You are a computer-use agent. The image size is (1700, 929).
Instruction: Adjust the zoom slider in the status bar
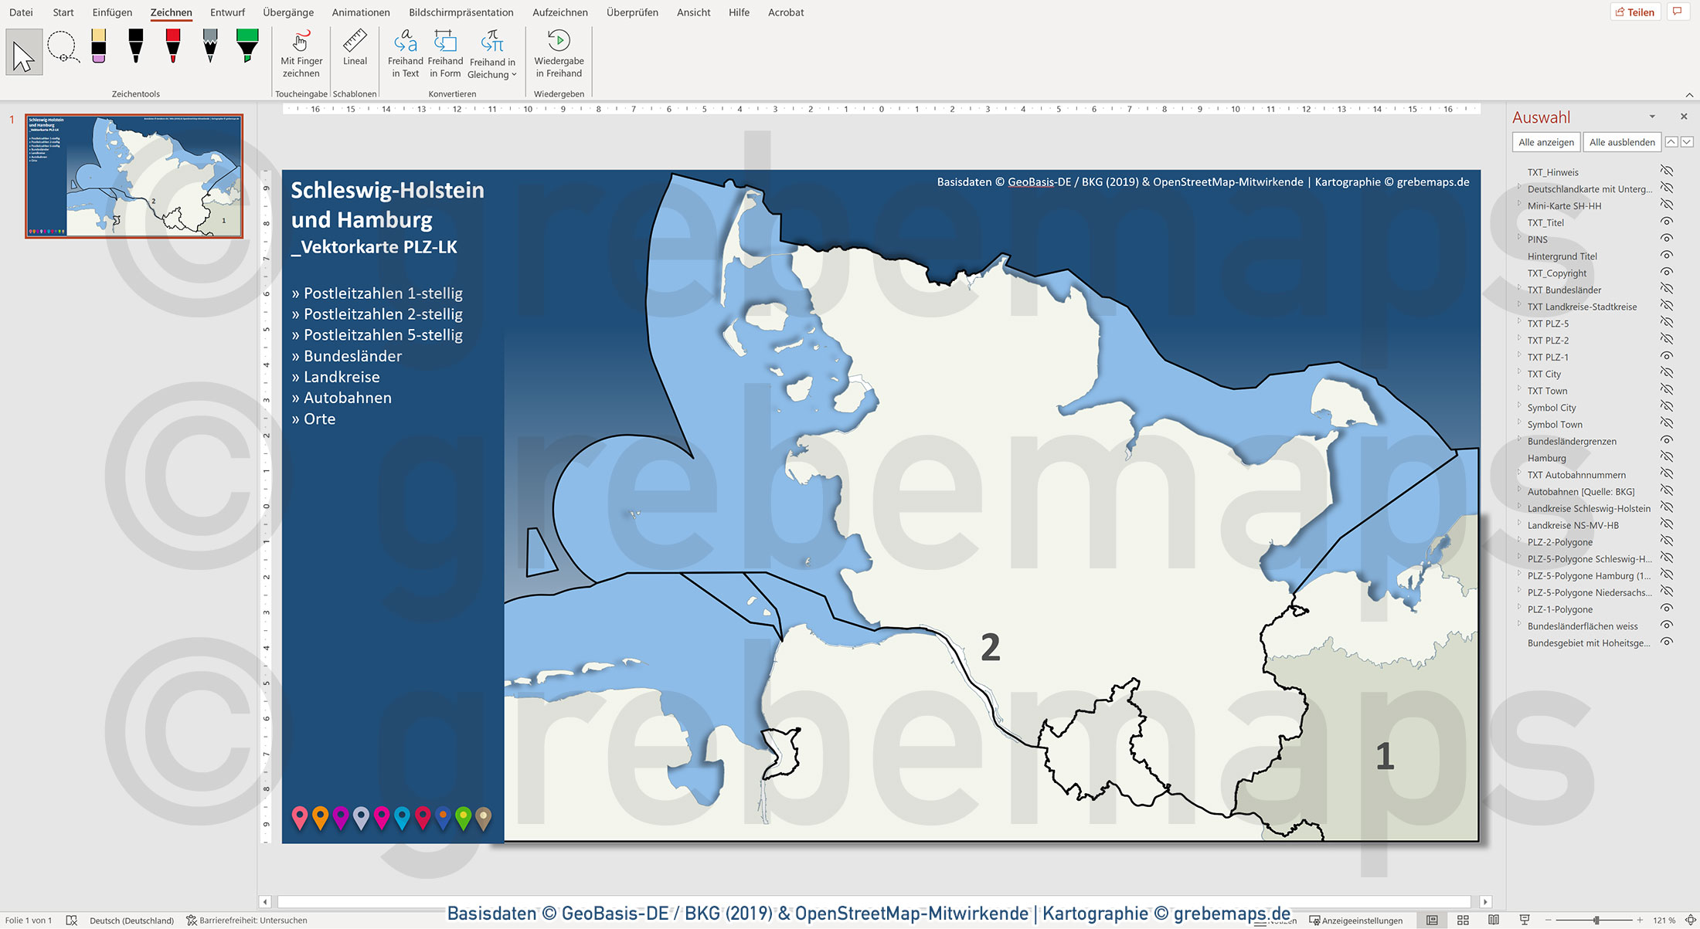coord(1596,920)
